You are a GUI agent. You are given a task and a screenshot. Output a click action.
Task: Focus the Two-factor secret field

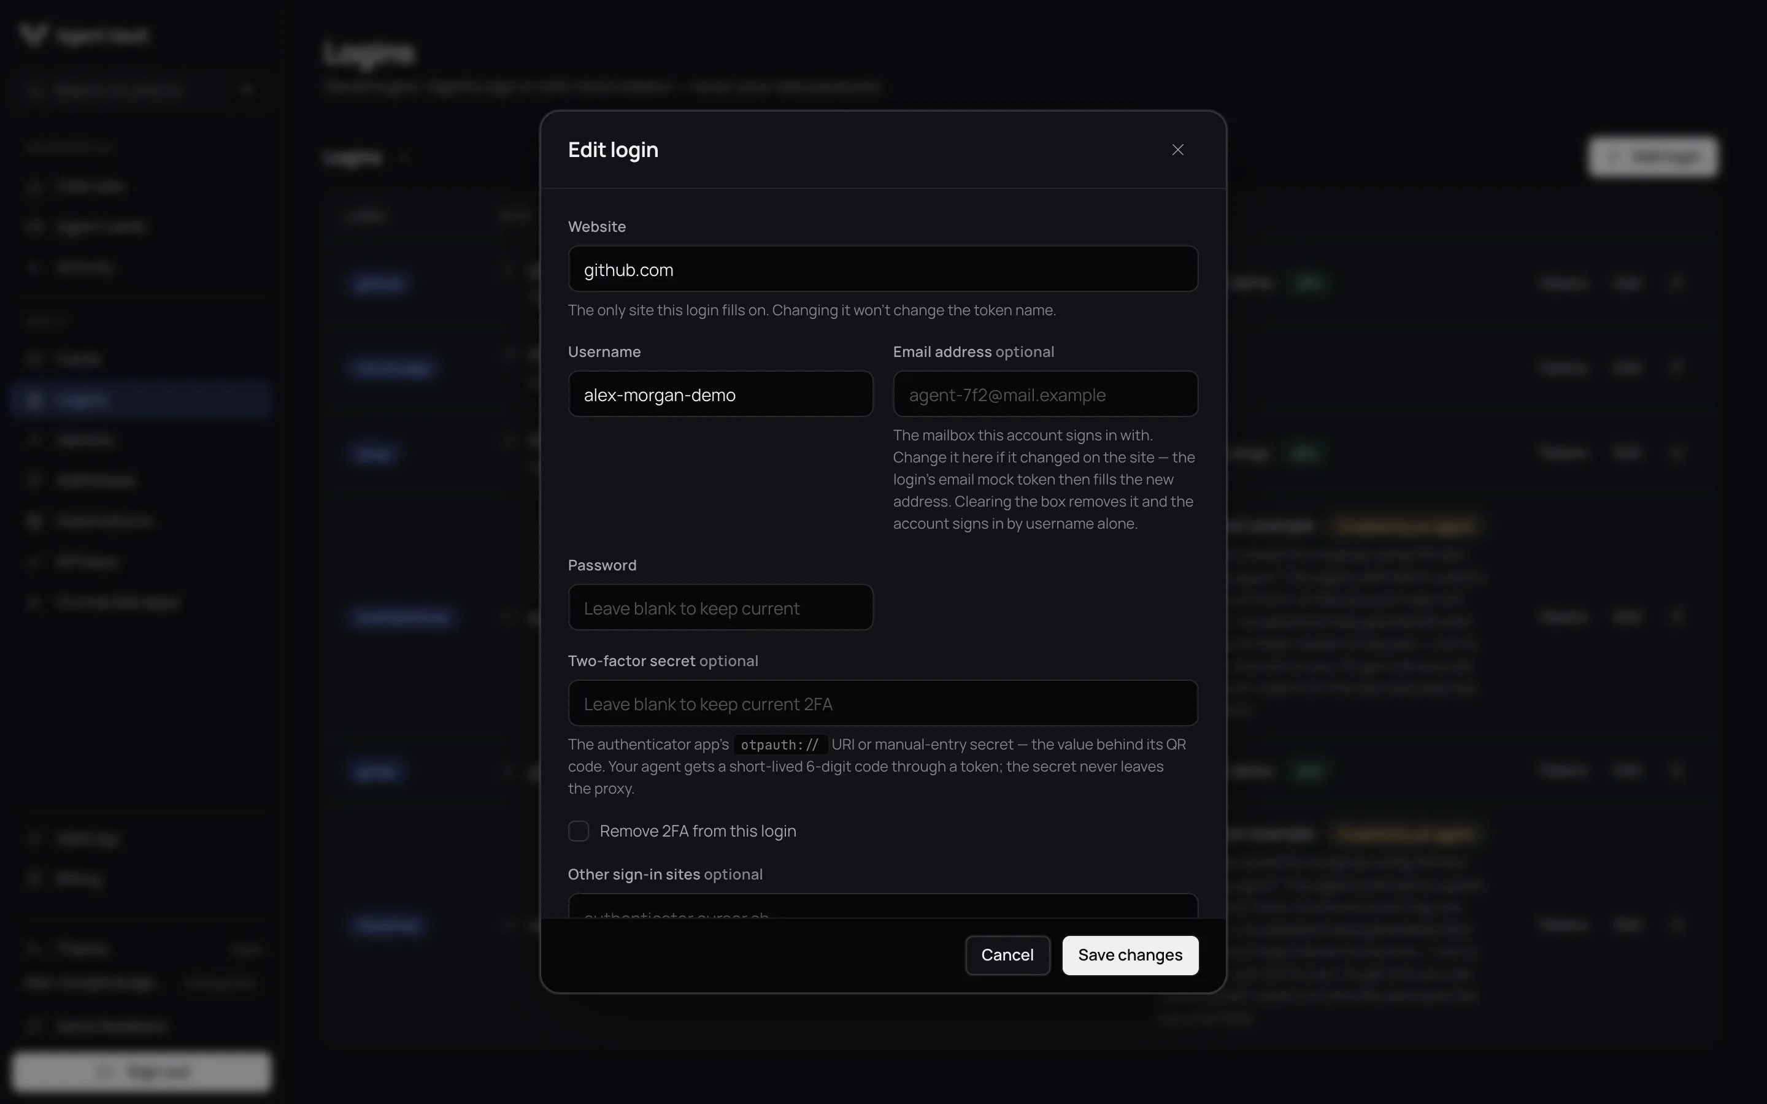pos(883,702)
